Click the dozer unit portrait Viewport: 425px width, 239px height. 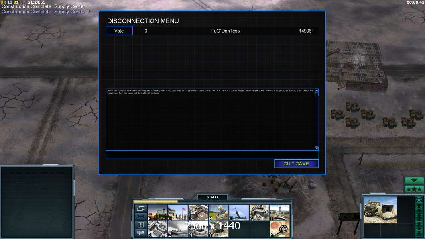380,210
